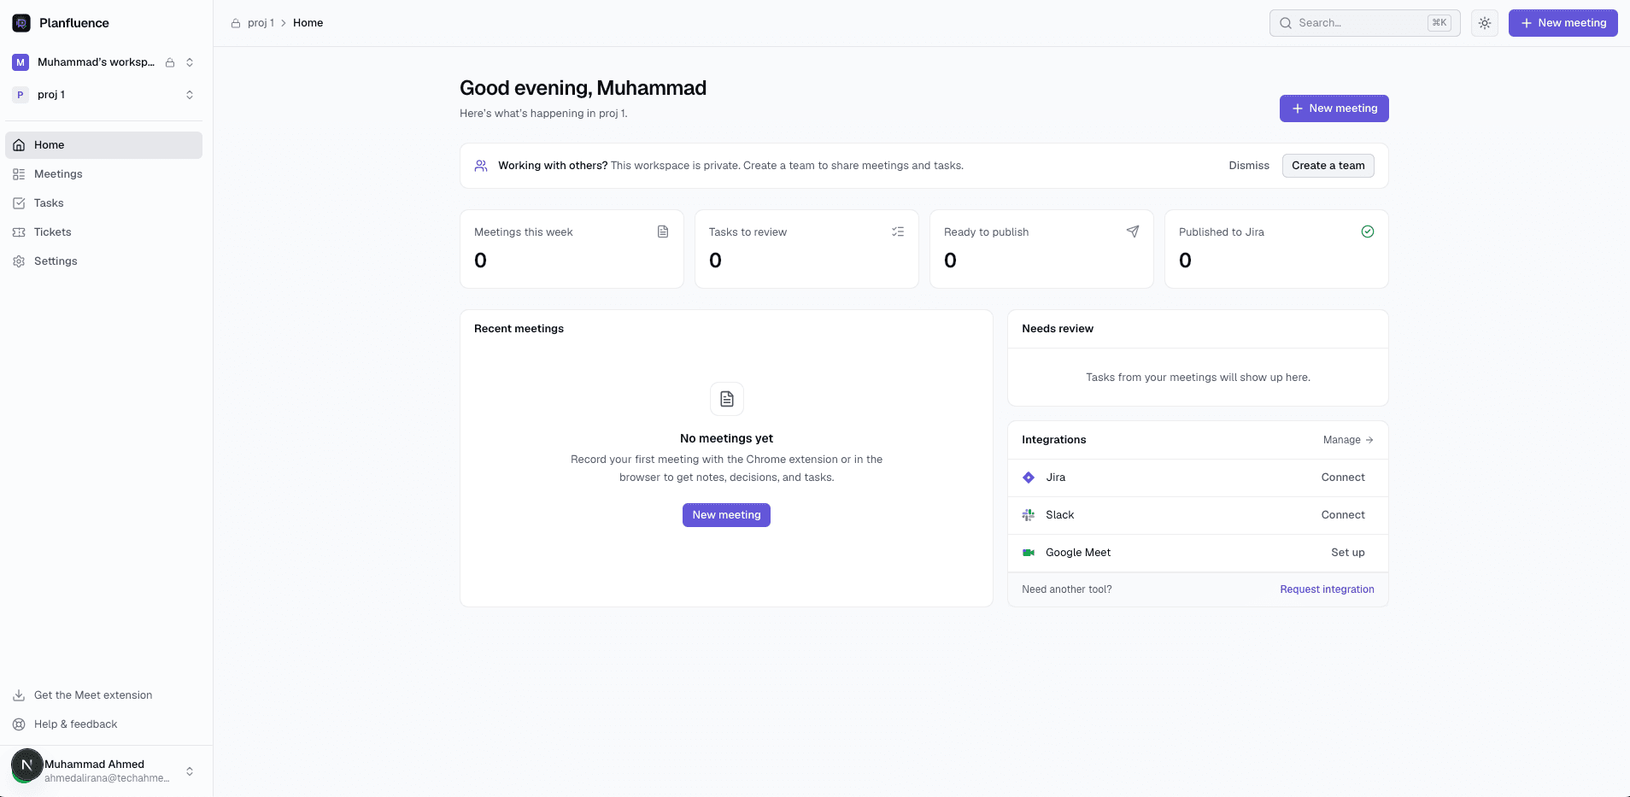
Task: Open Tickets in the sidebar
Action: [104, 232]
